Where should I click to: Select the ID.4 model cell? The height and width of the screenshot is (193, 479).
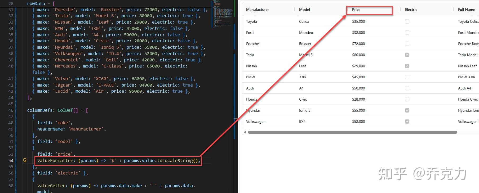pyautogui.click(x=302, y=122)
